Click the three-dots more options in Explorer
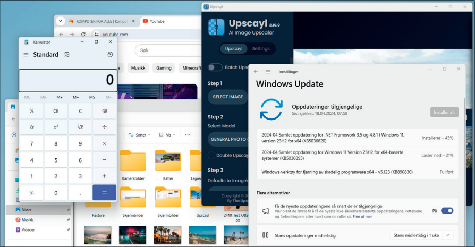Image resolution: width=475 pixels, height=247 pixels. click(x=188, y=135)
